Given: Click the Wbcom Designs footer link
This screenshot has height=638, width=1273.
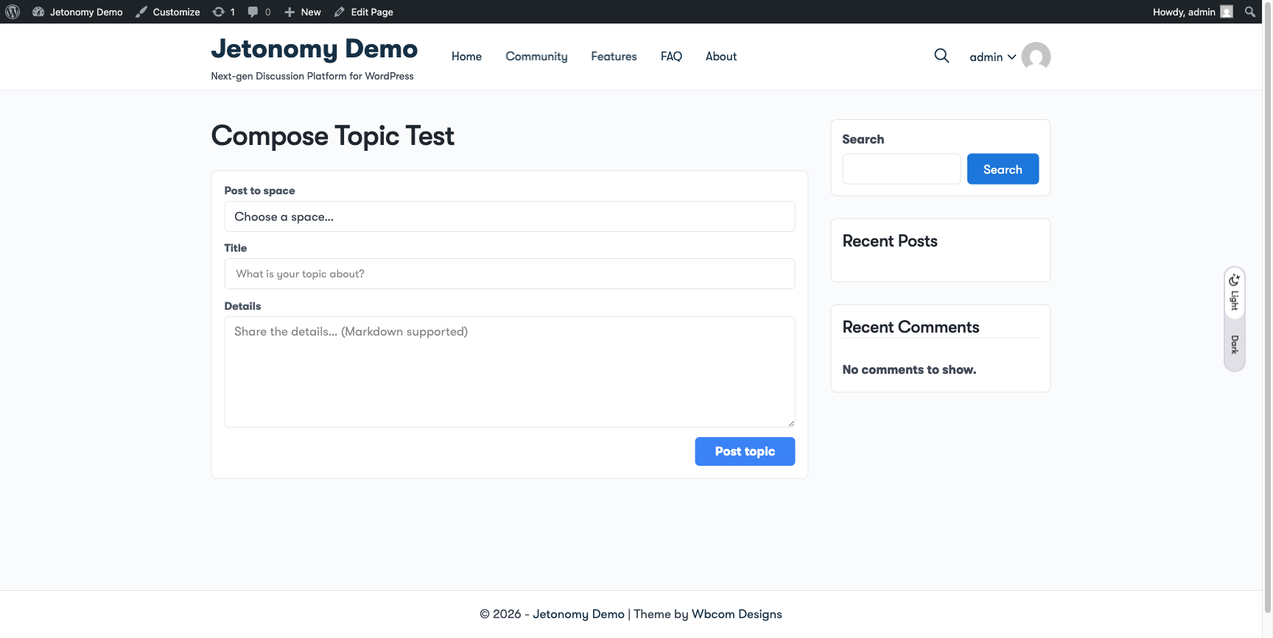Looking at the screenshot, I should click(x=737, y=614).
